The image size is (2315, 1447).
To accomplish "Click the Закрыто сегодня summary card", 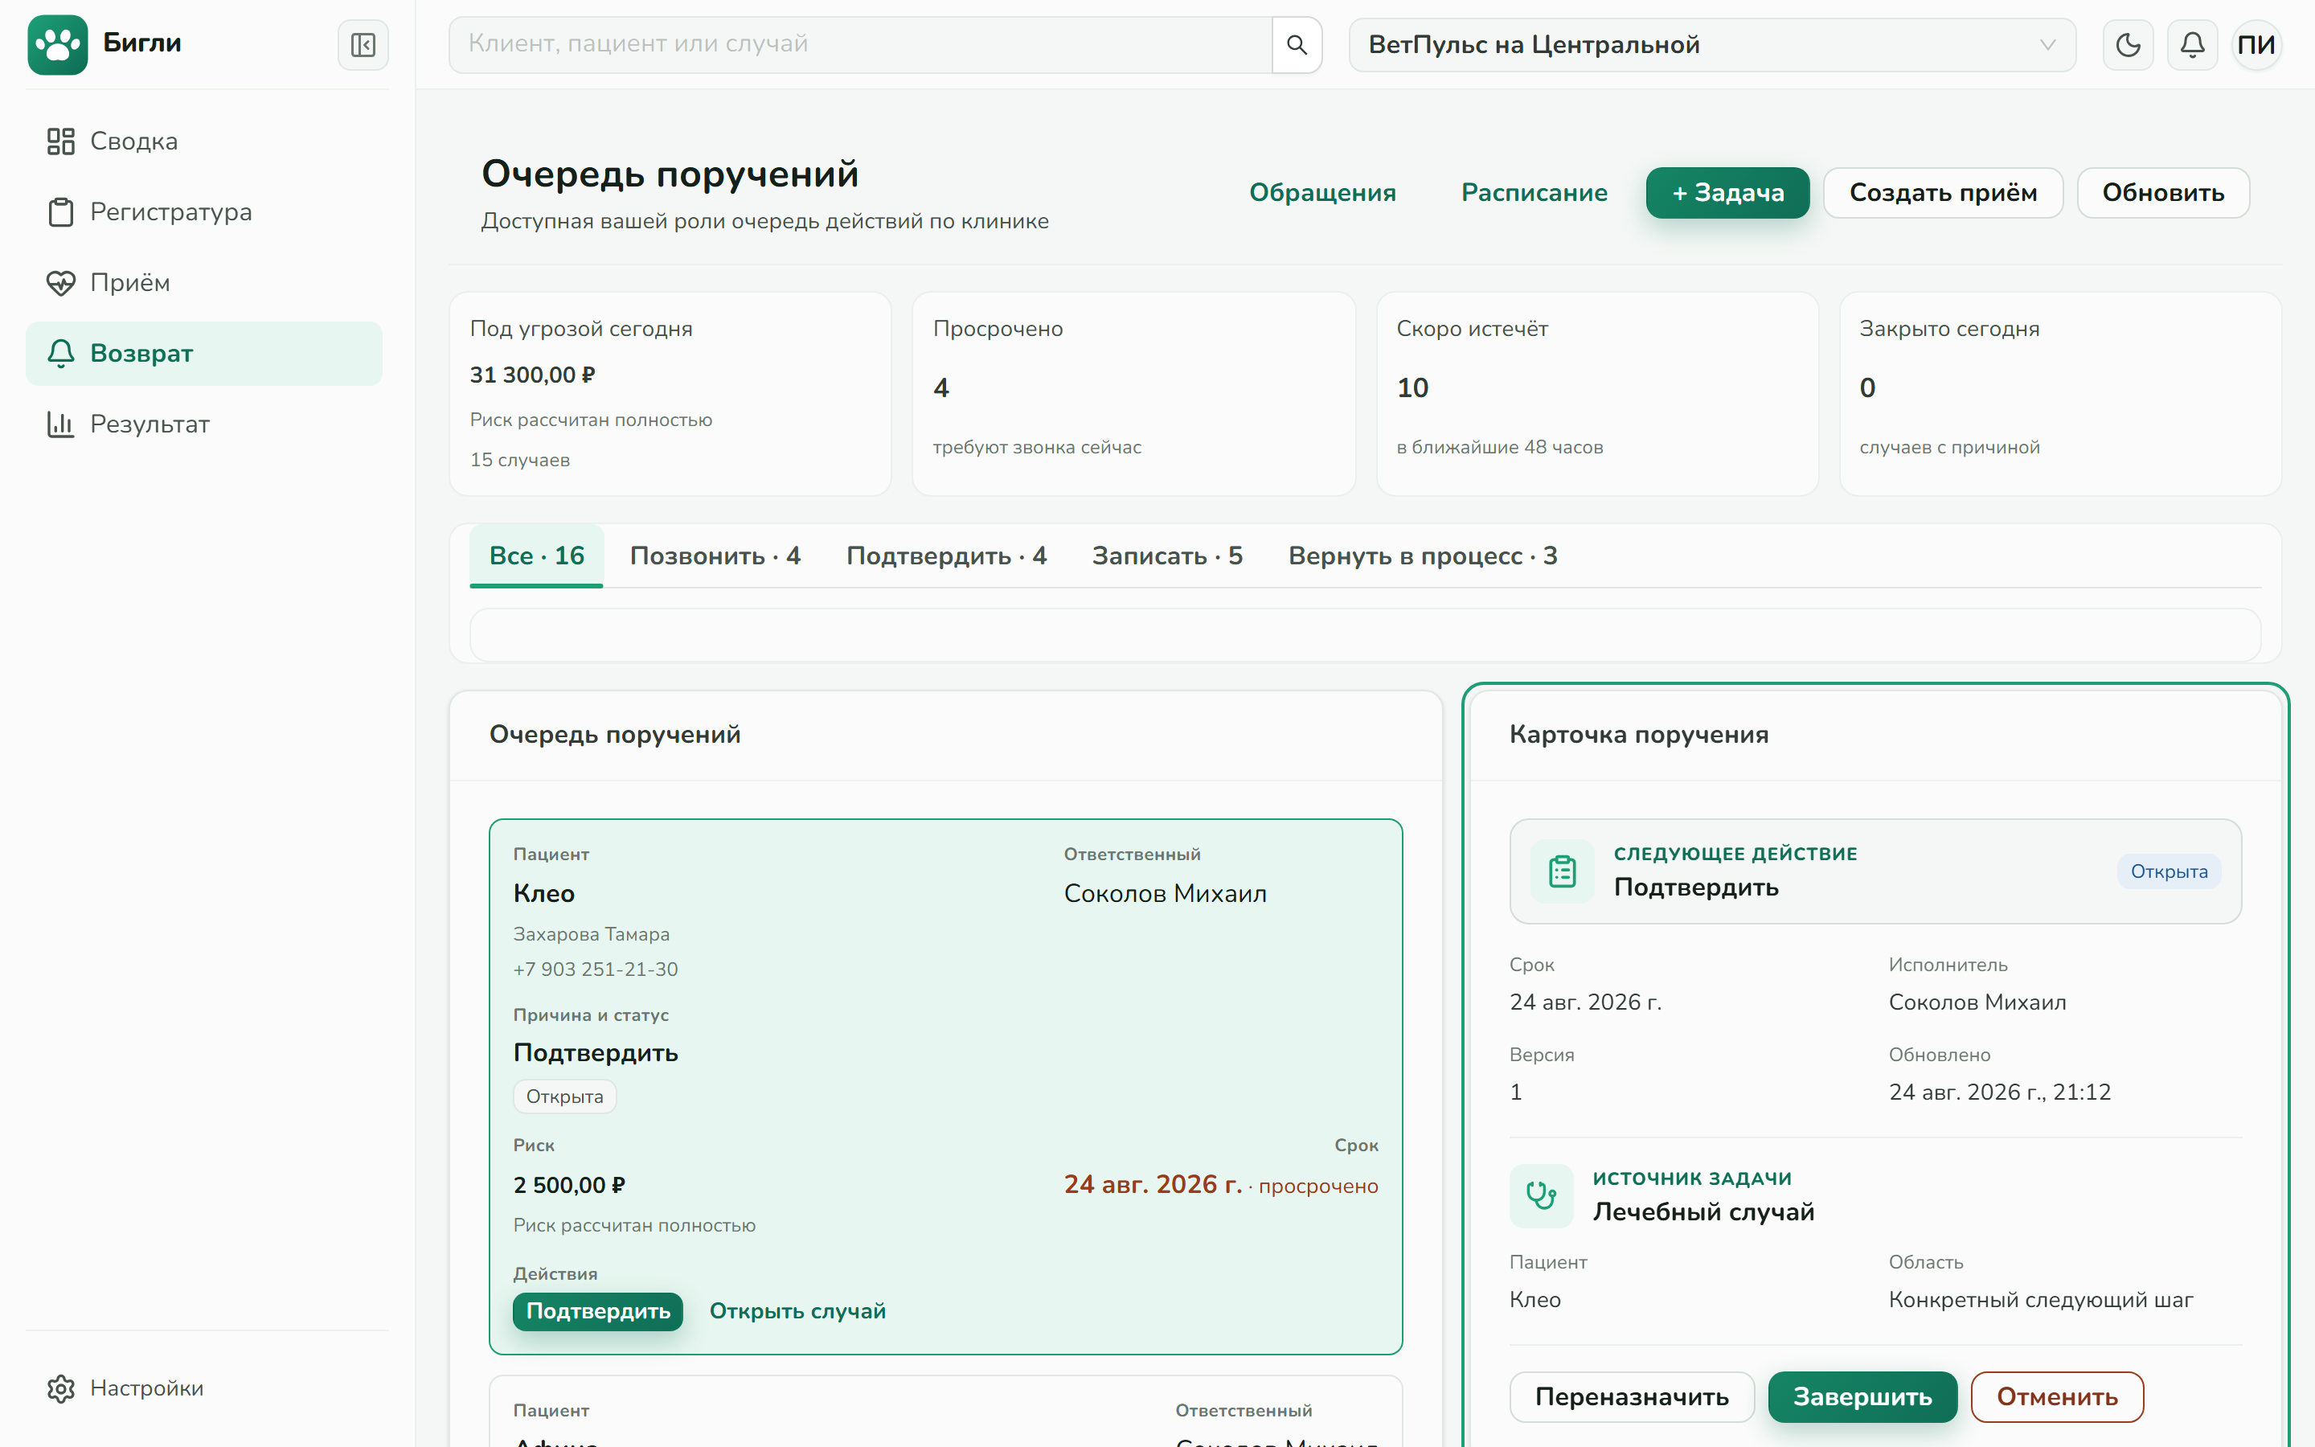I will pos(2059,393).
